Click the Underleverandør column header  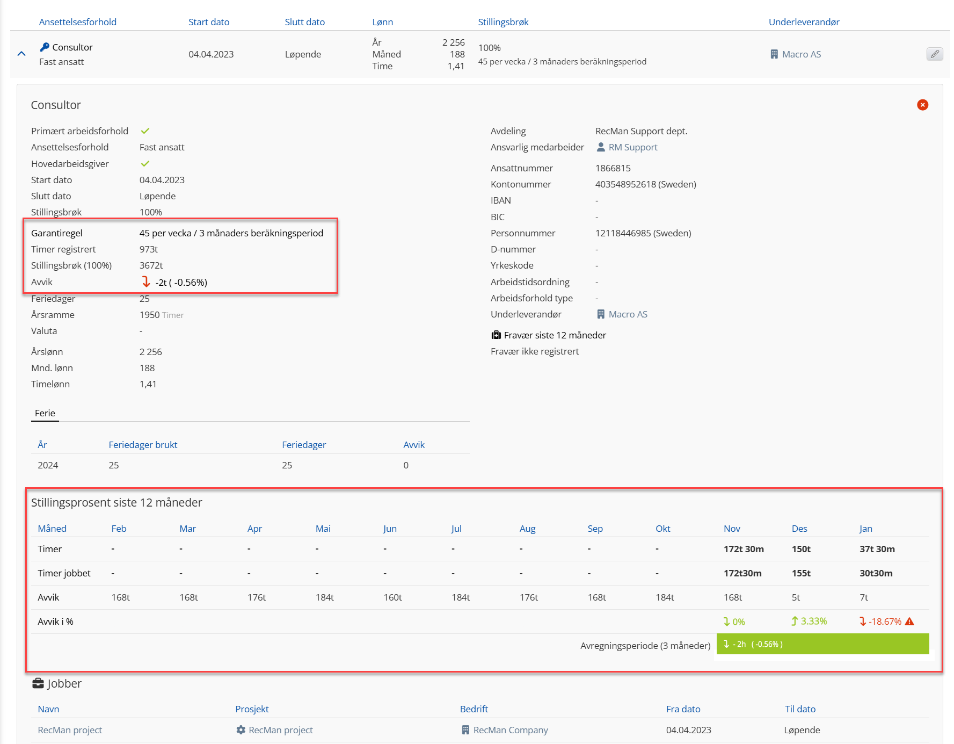coord(804,22)
